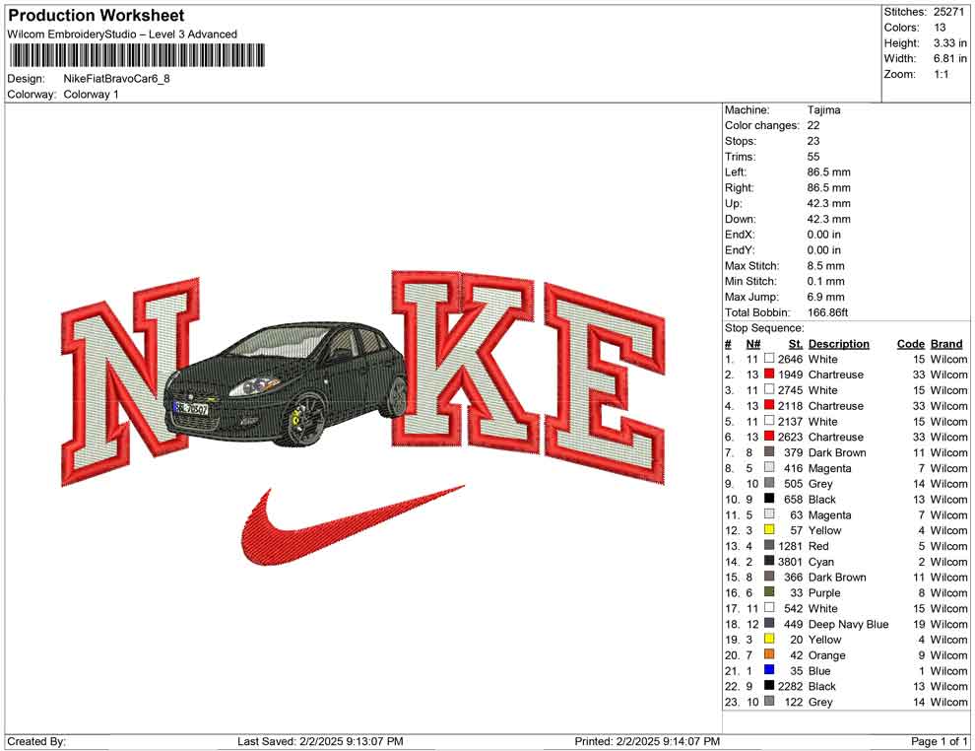Click the zoom value '1:1'
Image resolution: width=975 pixels, height=751 pixels.
pos(942,74)
